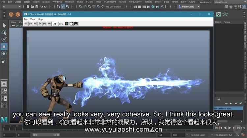Toggle the Channel Box panel icon
This screenshot has width=247, height=138.
(244, 7)
